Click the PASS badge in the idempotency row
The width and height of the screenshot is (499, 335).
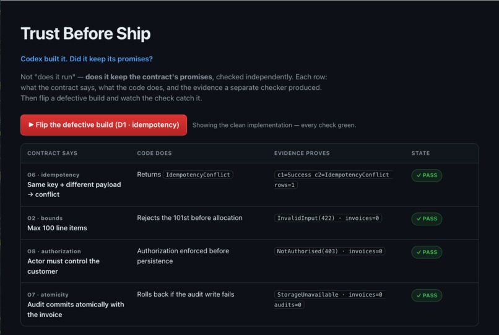click(427, 175)
